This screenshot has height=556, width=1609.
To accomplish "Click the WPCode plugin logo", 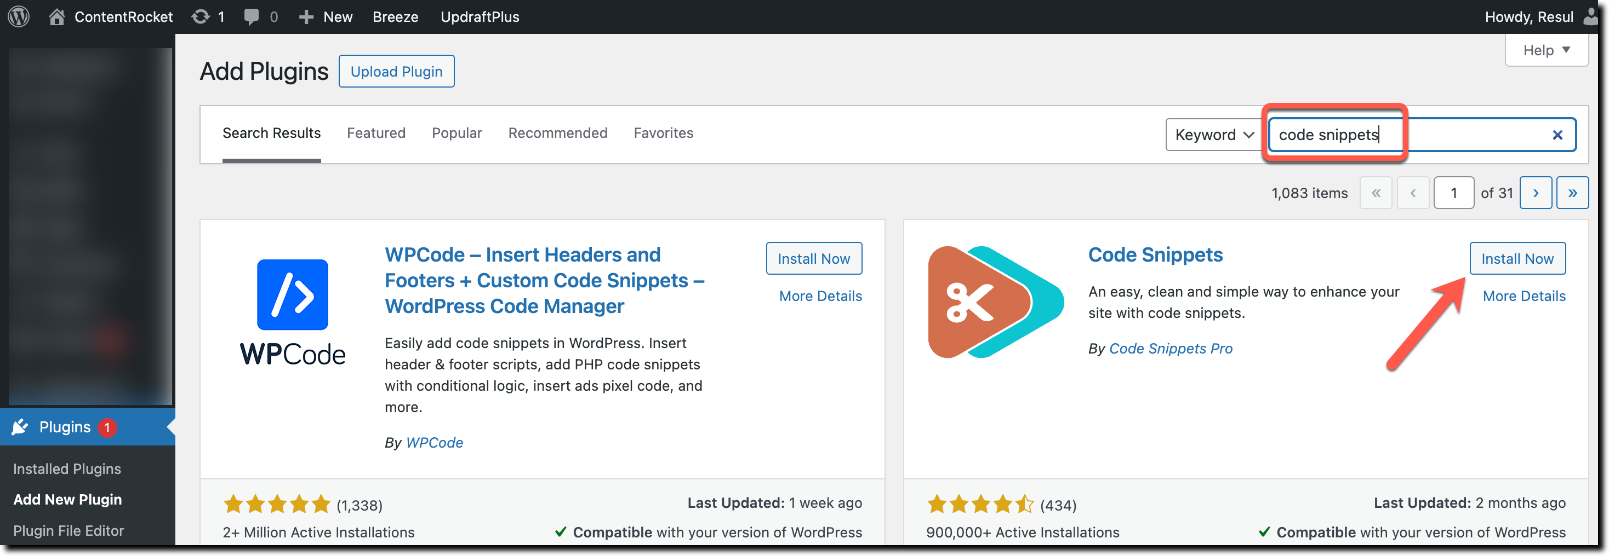I will pos(292,312).
